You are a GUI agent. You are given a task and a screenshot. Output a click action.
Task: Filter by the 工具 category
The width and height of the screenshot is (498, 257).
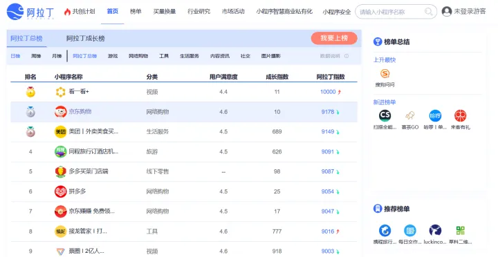tap(163, 56)
